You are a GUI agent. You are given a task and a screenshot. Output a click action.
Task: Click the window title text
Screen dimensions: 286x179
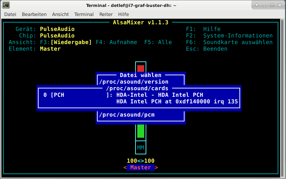coord(131,6)
